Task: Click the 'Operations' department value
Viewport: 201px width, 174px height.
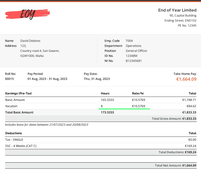Action: pos(133,46)
